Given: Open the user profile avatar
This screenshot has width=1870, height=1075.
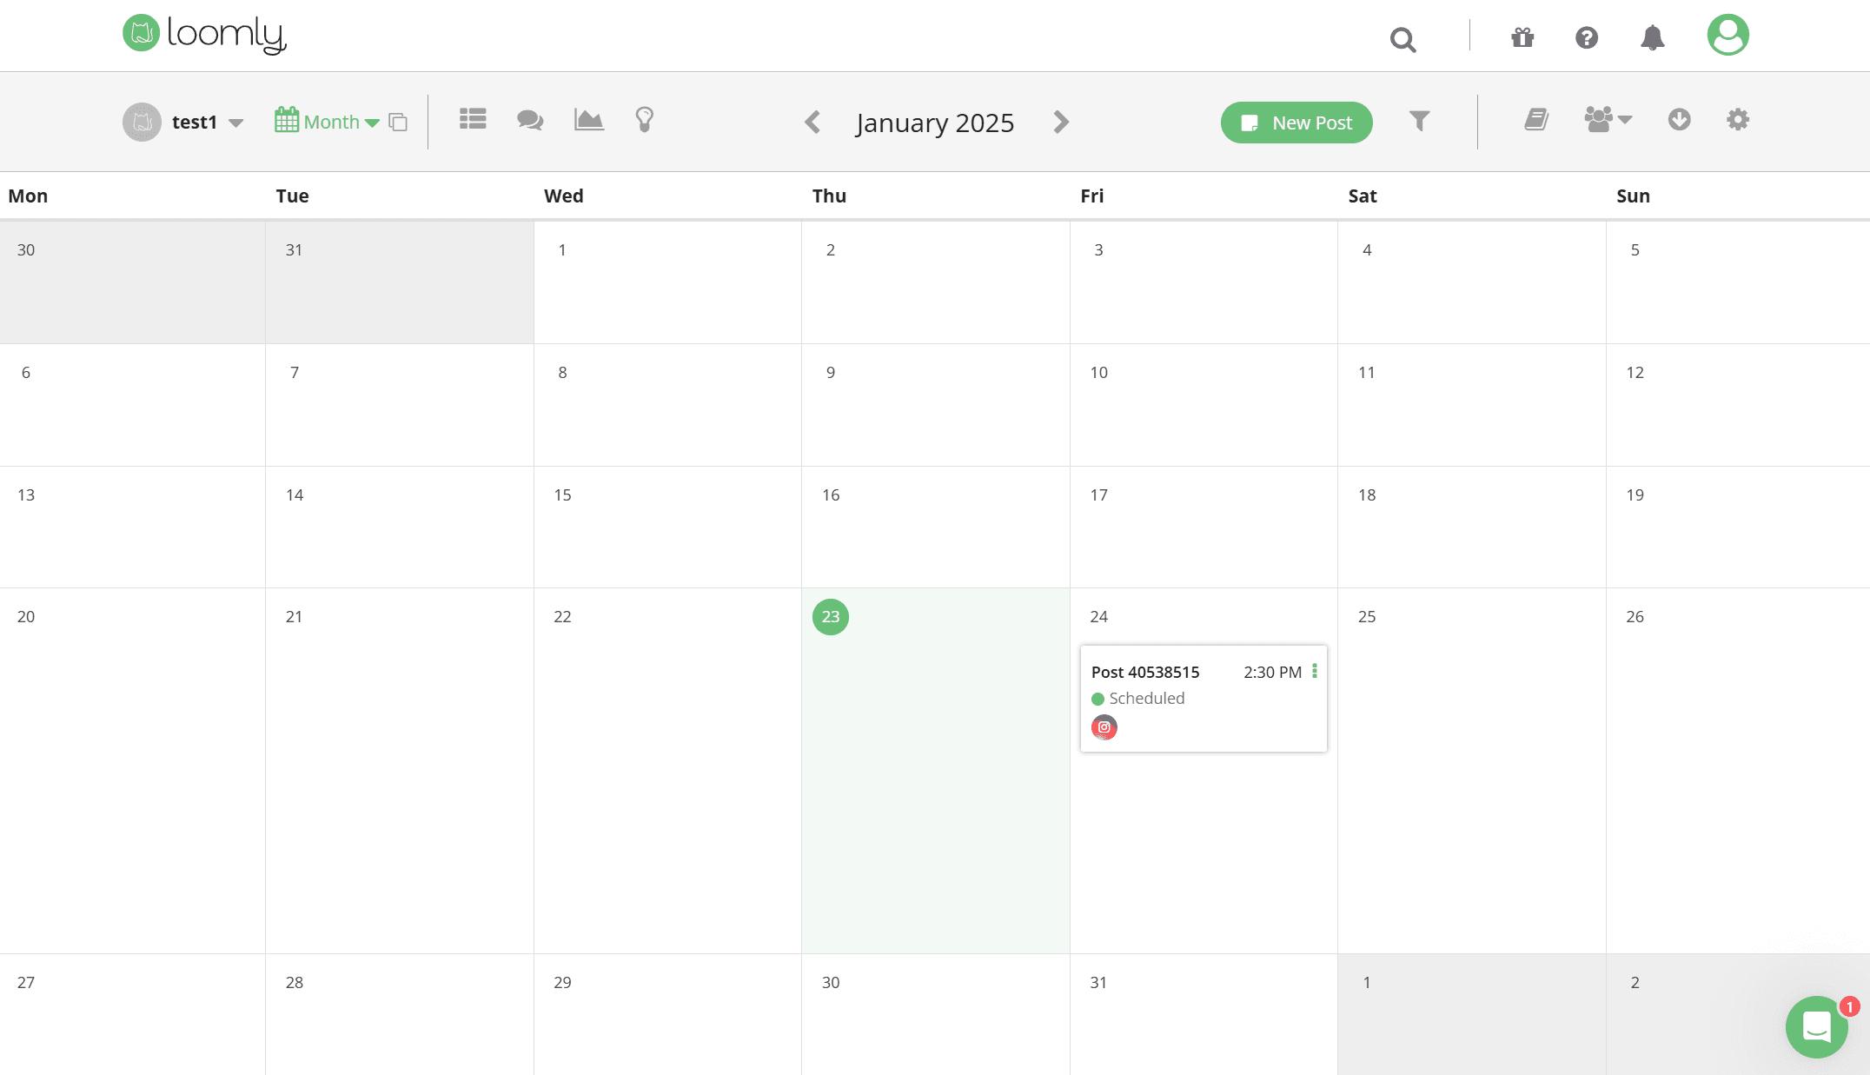Looking at the screenshot, I should [1727, 35].
